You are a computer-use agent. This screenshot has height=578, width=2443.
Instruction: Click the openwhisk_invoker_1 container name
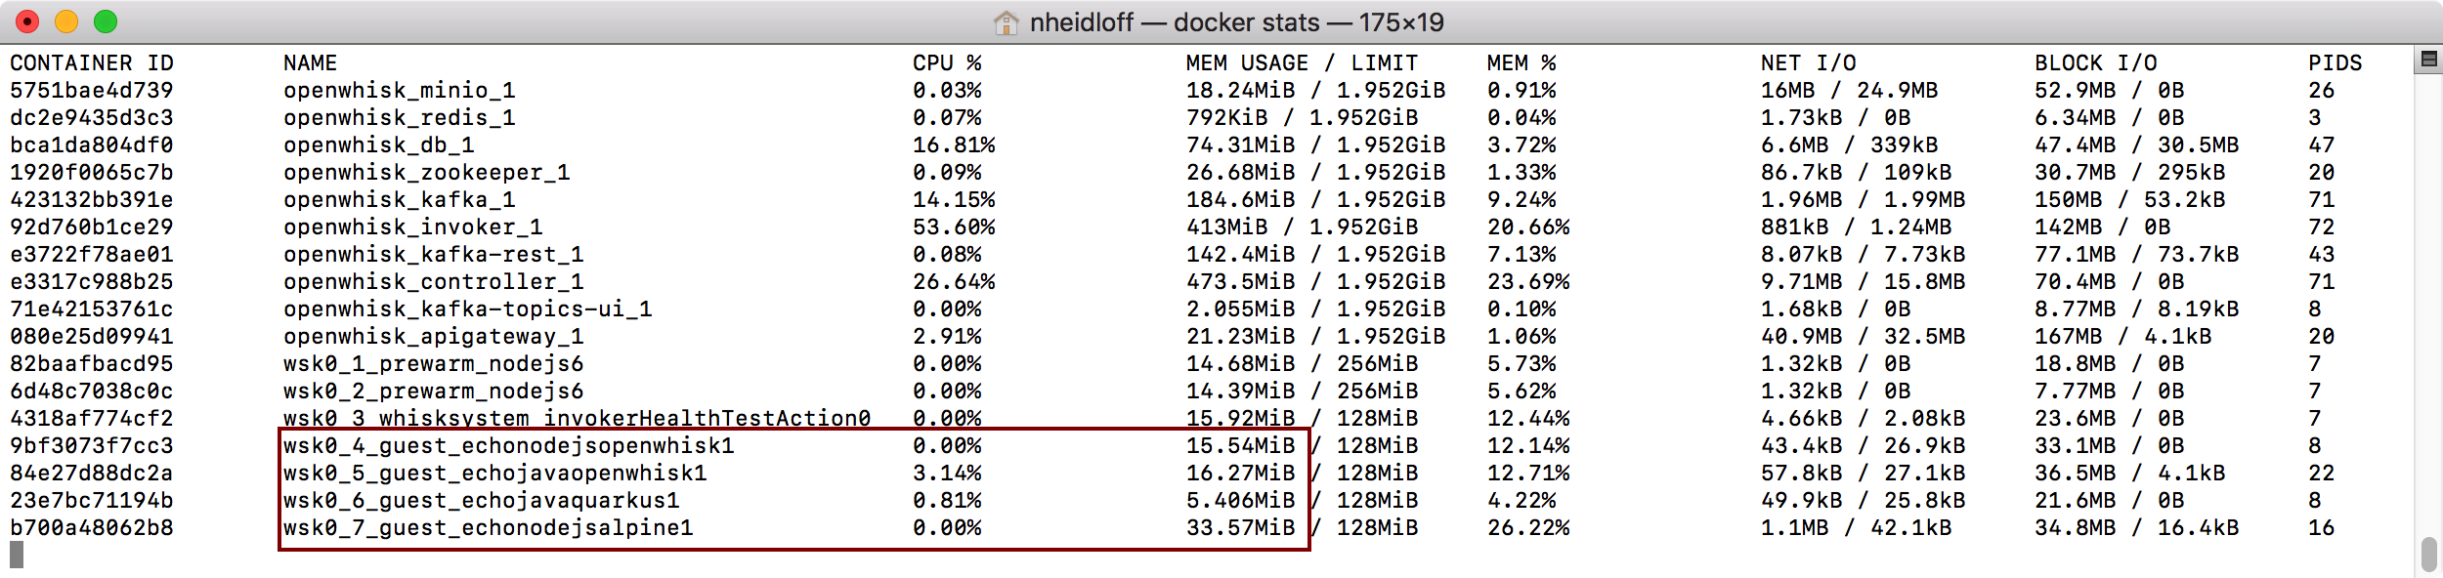(412, 227)
